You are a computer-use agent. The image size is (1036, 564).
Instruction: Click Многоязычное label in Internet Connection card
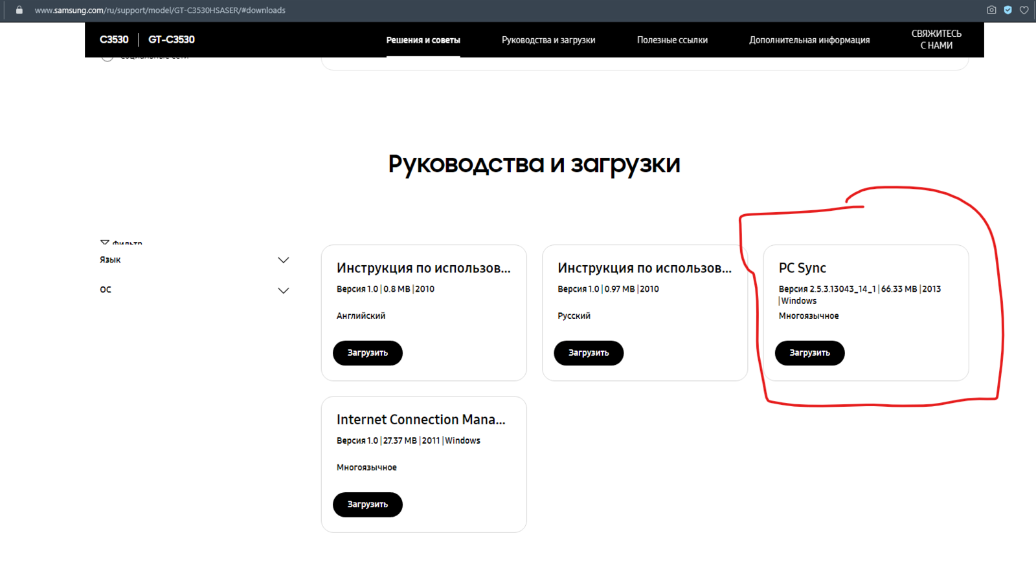click(366, 467)
